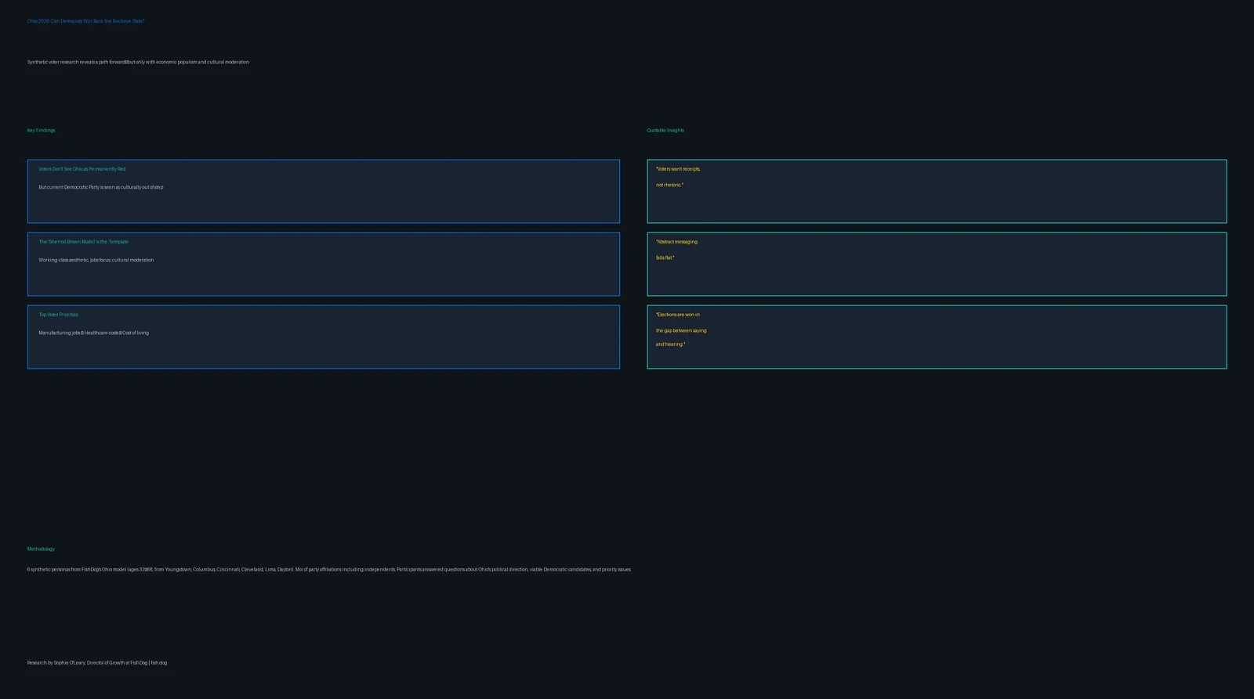Image resolution: width=1254 pixels, height=699 pixels.
Task: Click the "Methodology" heading
Action: (42, 549)
